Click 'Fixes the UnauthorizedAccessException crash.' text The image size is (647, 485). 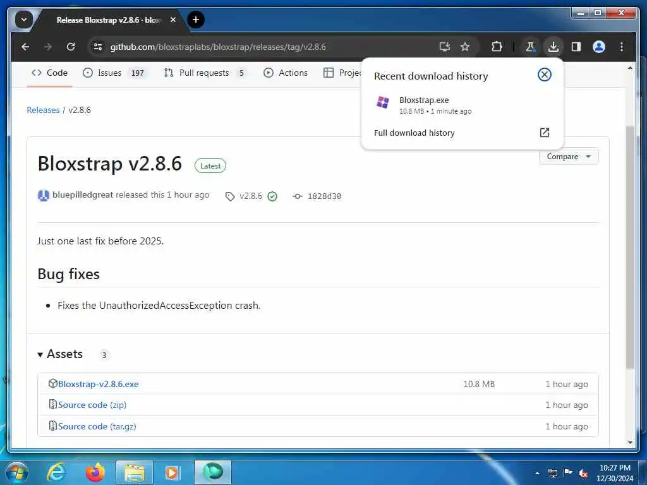pyautogui.click(x=159, y=306)
